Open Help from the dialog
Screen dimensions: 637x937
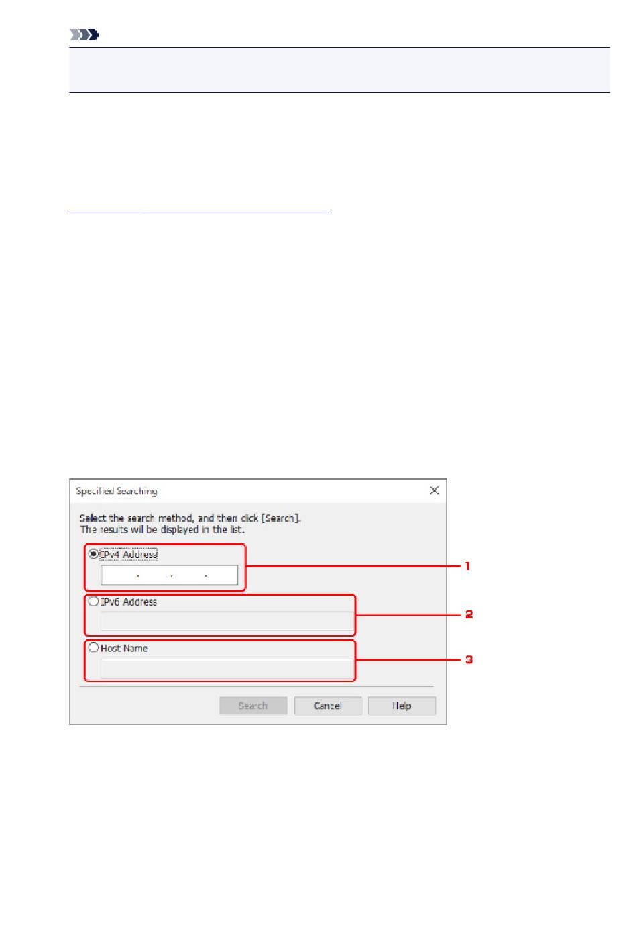click(x=402, y=706)
